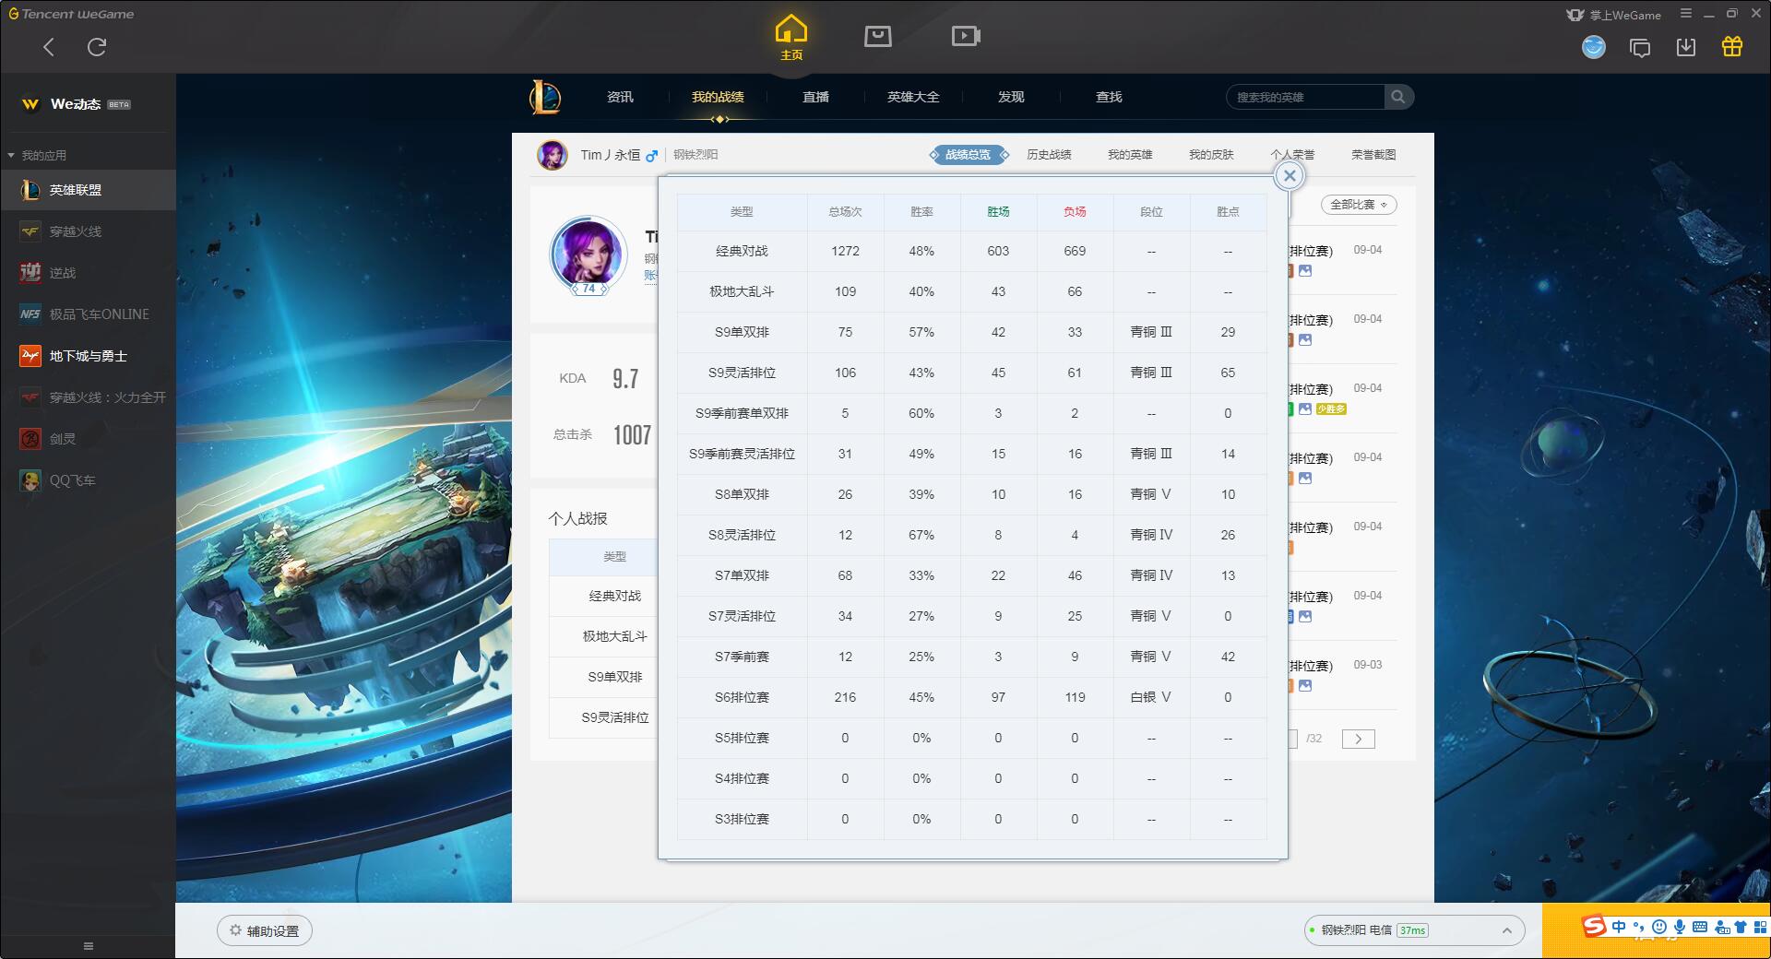Select 逆战 game icon in sidebar

click(30, 273)
